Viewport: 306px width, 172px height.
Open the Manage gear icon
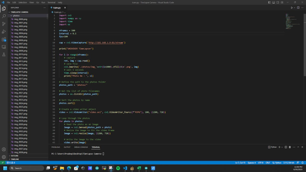point(4,156)
